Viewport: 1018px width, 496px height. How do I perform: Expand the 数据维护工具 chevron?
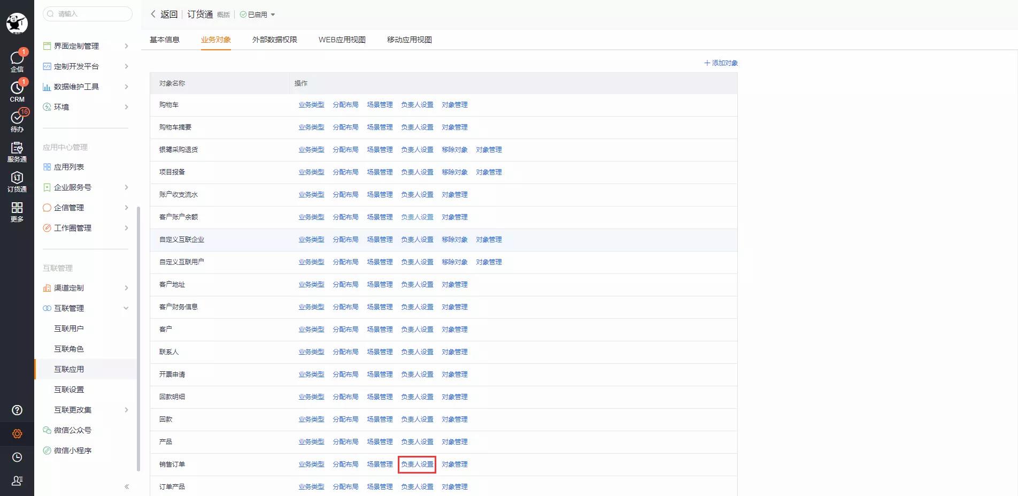coord(127,87)
